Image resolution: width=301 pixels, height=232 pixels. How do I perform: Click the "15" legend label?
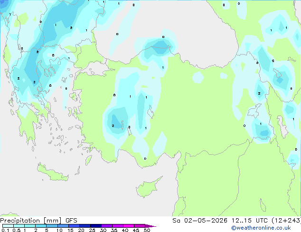pos(70,230)
